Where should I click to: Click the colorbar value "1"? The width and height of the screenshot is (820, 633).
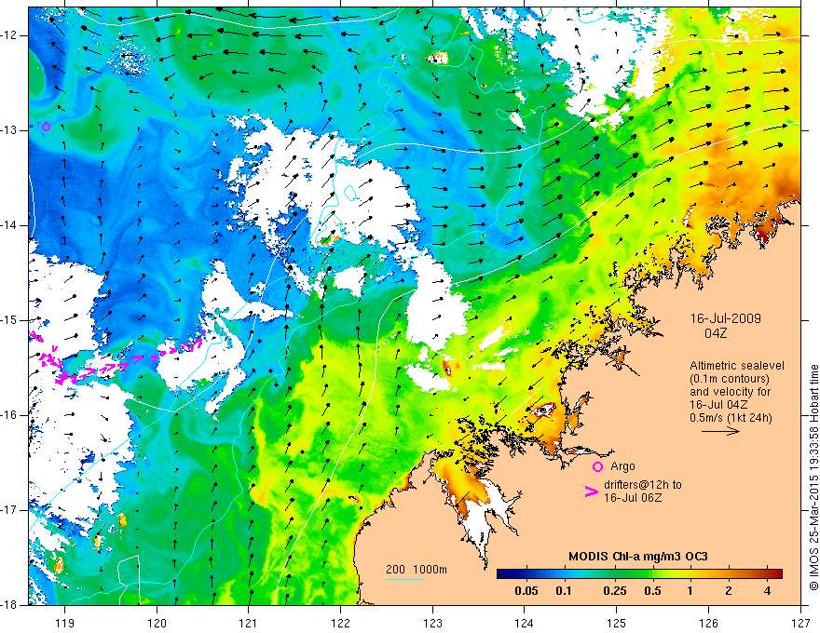690,591
